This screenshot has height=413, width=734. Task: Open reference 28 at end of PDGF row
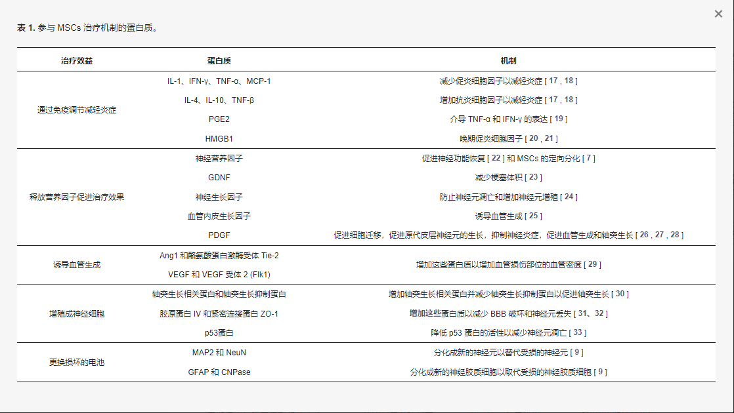[674, 235]
